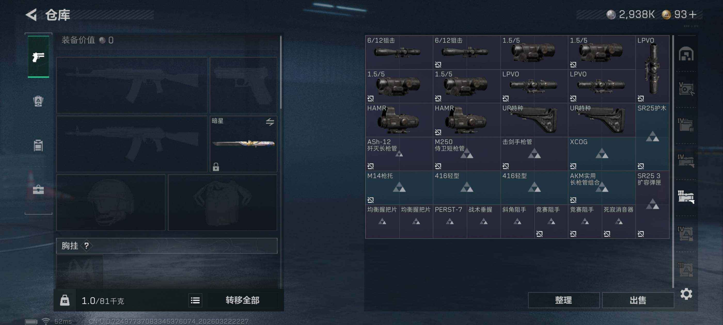Image resolution: width=723 pixels, height=325 pixels.
Task: Click the 转移全部 transfer all button
Action: click(242, 300)
